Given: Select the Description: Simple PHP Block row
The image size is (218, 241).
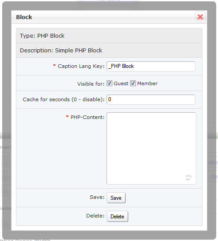Looking at the screenshot, I should [109, 50].
